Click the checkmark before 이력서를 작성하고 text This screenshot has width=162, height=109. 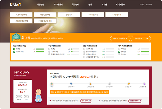(50, 101)
